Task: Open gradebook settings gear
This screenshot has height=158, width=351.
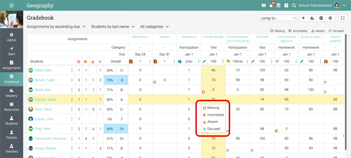Action: coord(330,18)
